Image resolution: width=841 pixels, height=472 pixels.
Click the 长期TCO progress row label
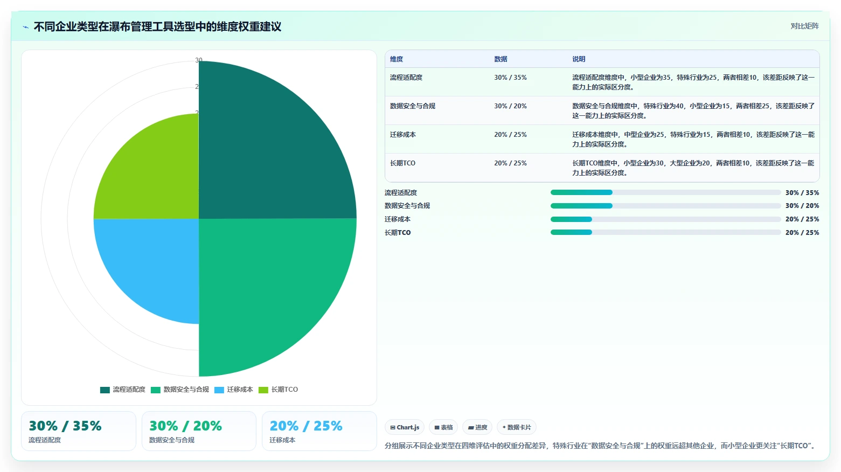pyautogui.click(x=398, y=232)
